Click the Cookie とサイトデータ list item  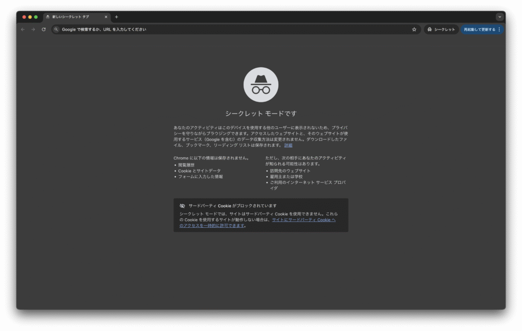click(x=199, y=171)
